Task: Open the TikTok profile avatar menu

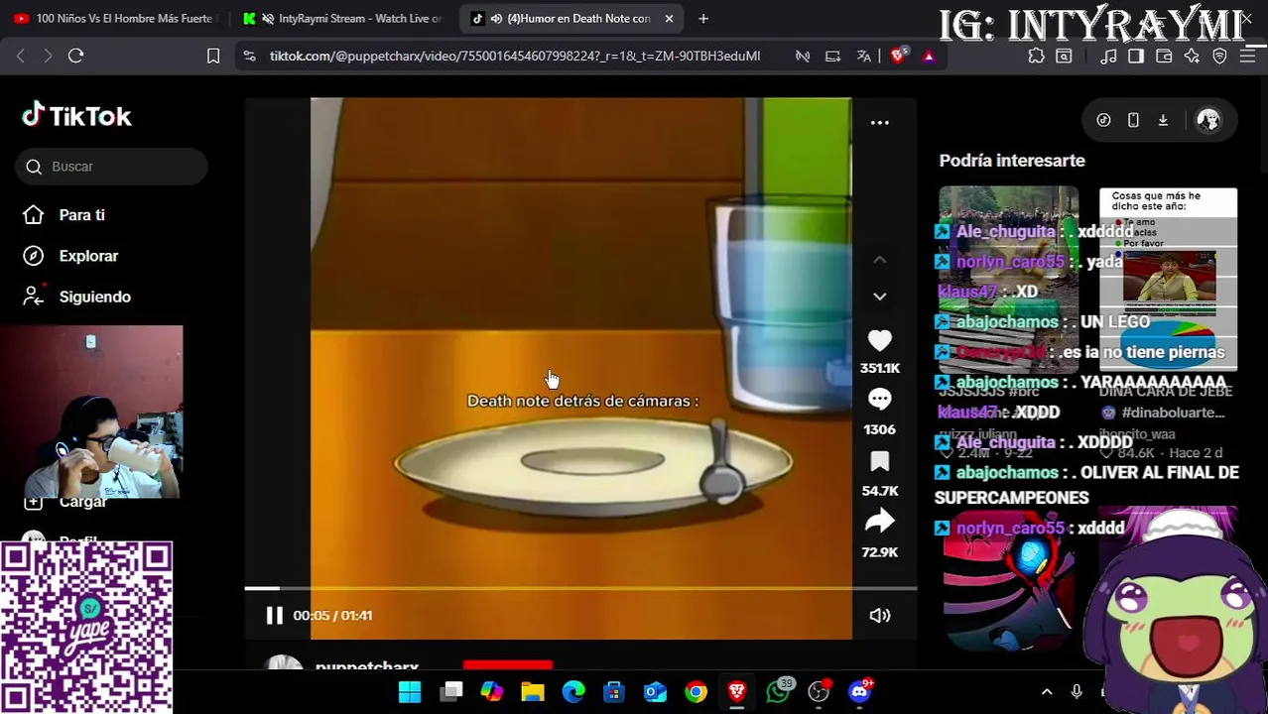Action: coord(1207,120)
